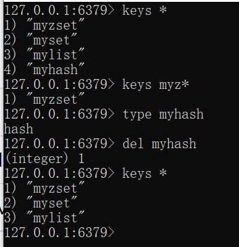
Task: Click "mylist" in the final key list
Action: pos(56,218)
